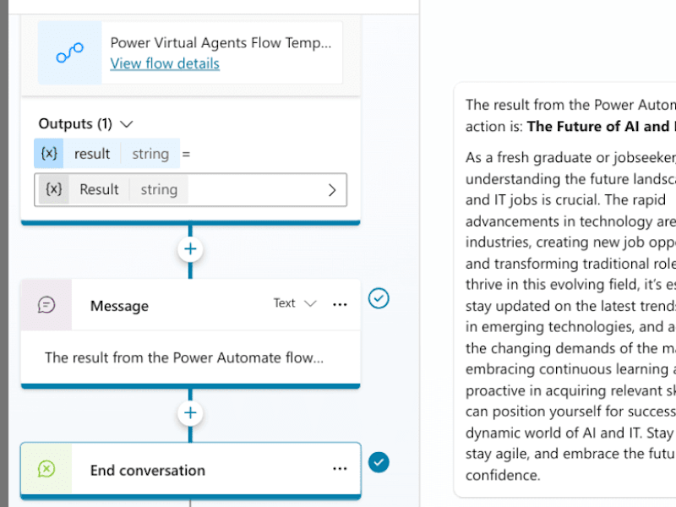Click the grey {x} icon in Result field
Viewport: 676px width, 507px height.
(x=53, y=189)
